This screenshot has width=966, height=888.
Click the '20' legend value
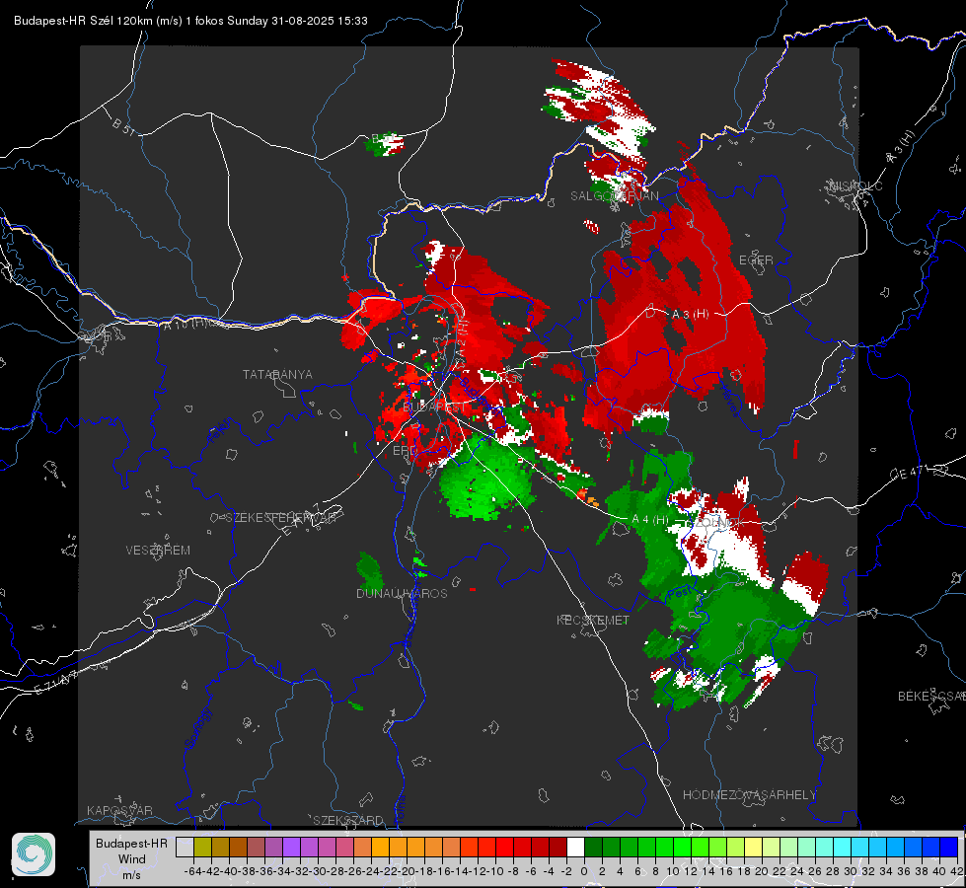[x=762, y=871]
